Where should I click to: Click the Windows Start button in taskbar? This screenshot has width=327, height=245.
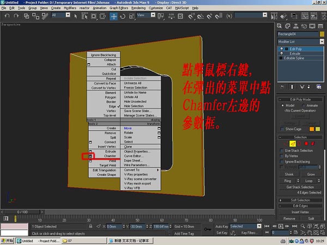click(8, 240)
